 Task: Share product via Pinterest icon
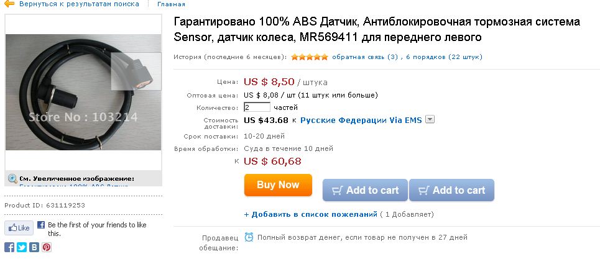pos(46,247)
